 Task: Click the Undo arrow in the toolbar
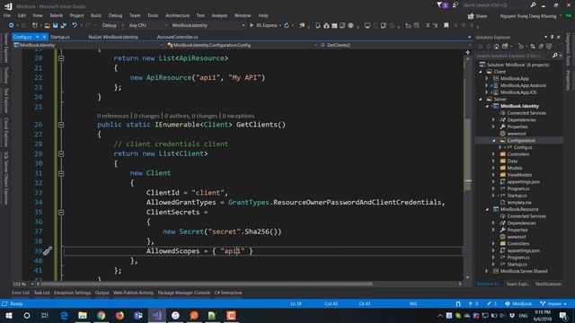click(x=75, y=25)
